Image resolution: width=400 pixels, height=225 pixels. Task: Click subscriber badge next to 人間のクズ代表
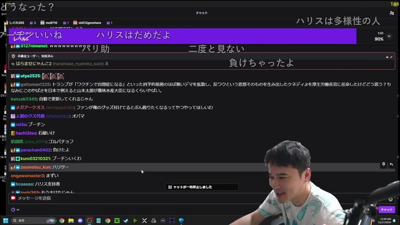click(13, 116)
